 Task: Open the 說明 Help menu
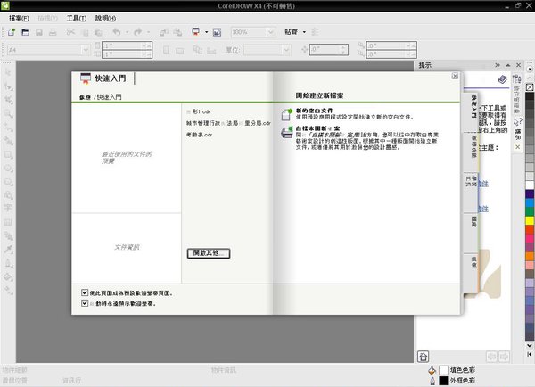105,19
